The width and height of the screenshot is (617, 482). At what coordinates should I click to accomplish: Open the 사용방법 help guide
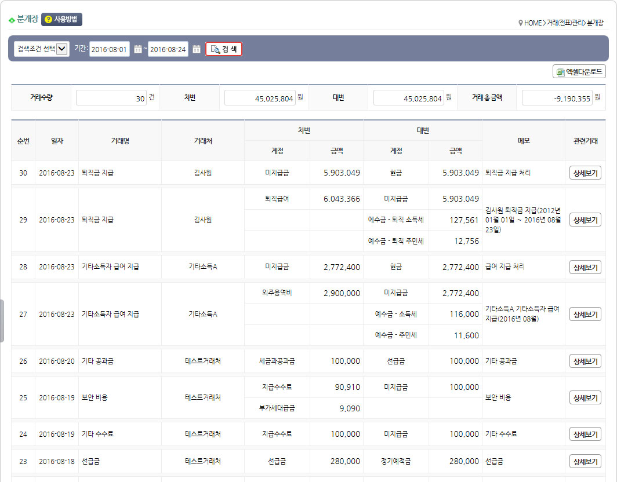click(62, 19)
